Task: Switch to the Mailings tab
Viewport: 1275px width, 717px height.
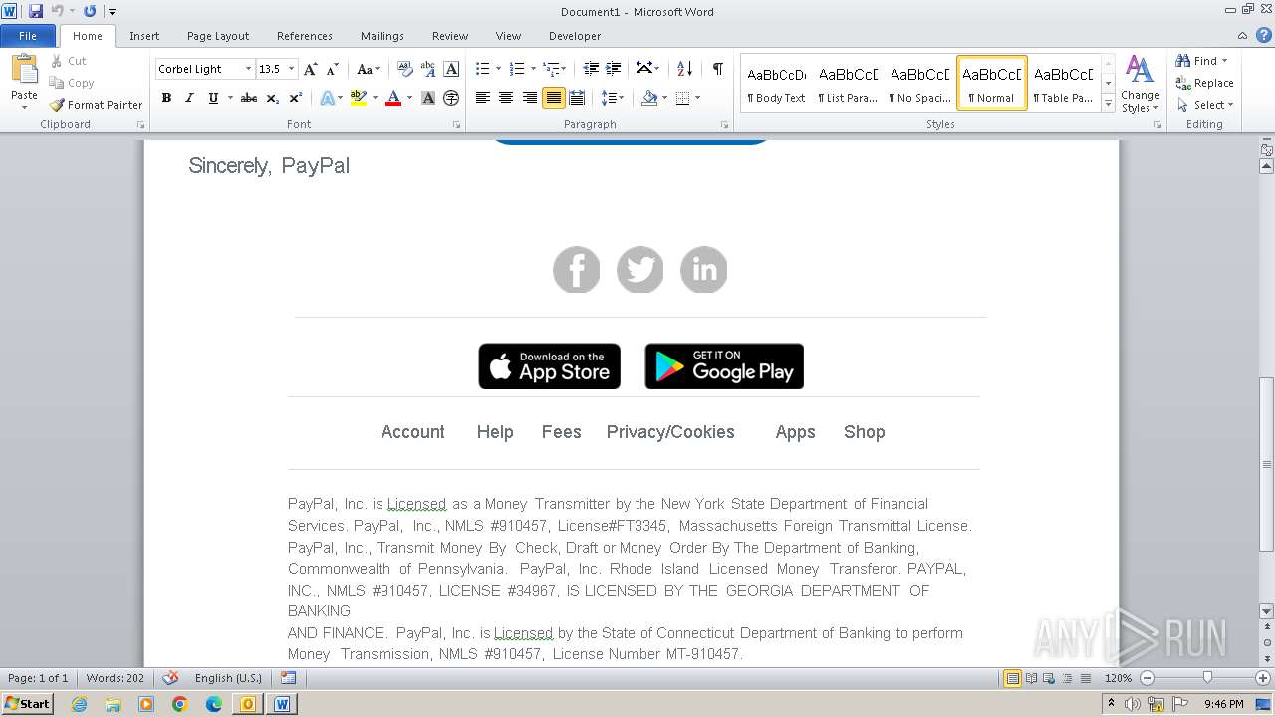Action: 382,36
